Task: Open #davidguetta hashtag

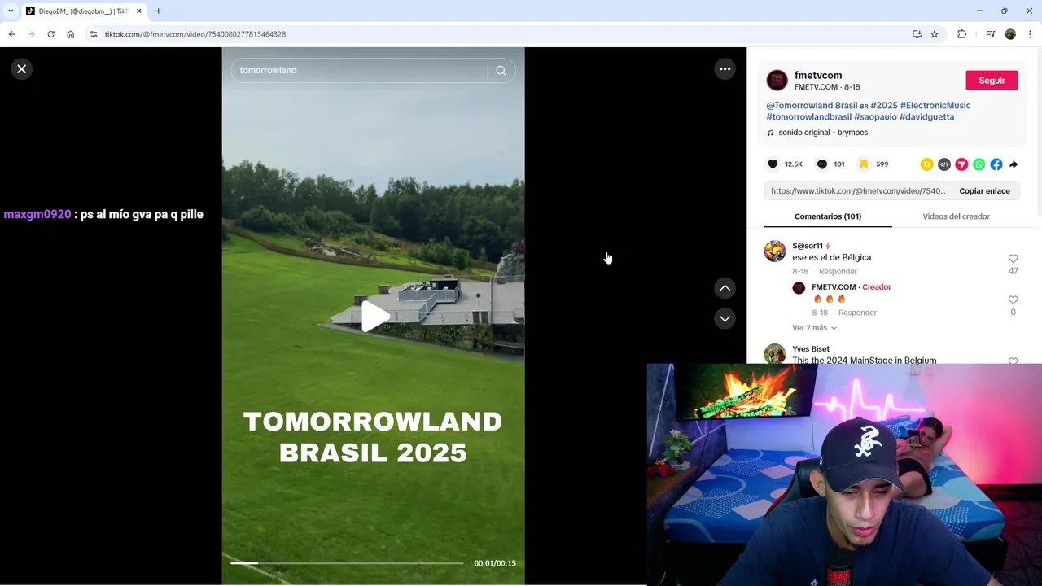Action: pos(926,117)
